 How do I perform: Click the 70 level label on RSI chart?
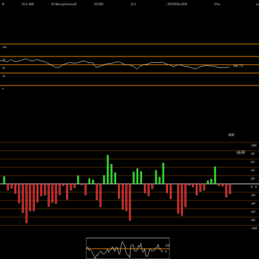coord(4,60)
